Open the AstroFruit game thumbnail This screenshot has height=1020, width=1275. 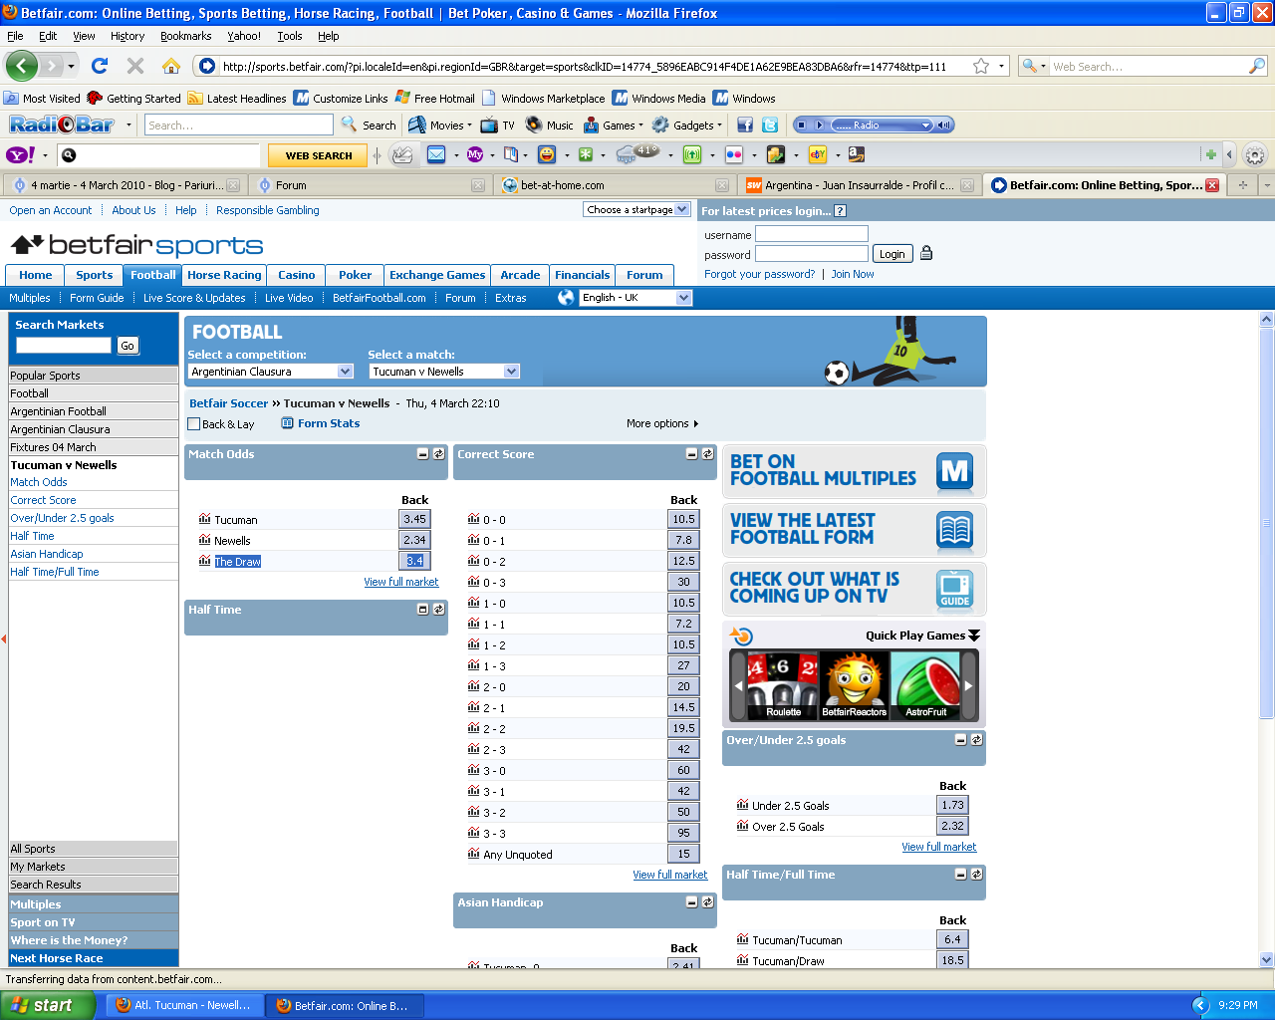point(925,685)
